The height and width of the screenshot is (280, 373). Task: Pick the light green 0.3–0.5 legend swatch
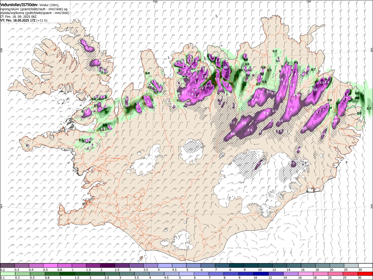click(22, 274)
